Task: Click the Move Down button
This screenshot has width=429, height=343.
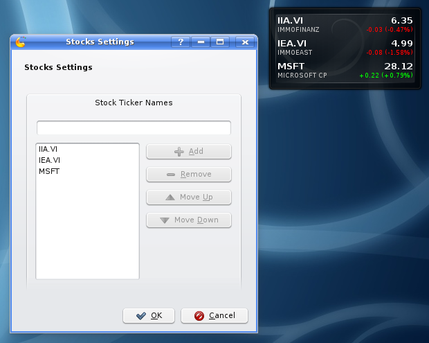Action: point(189,220)
